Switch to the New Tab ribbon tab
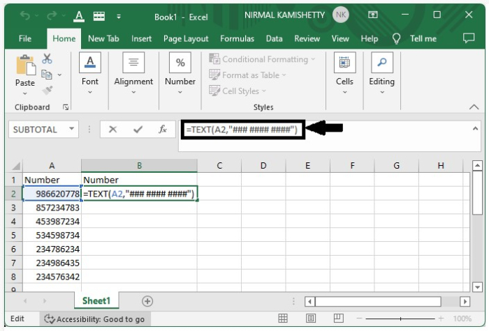This screenshot has width=489, height=331. click(x=103, y=38)
